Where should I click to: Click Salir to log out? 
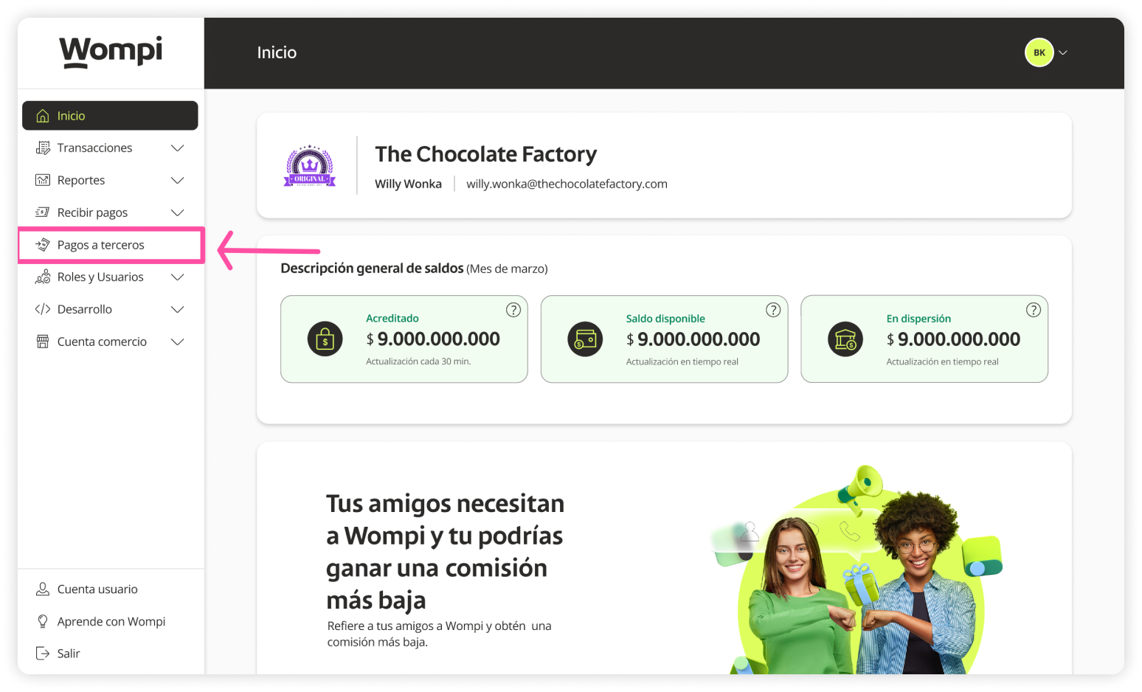(67, 653)
